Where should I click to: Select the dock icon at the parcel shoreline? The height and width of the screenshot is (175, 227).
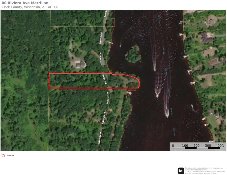point(130,93)
